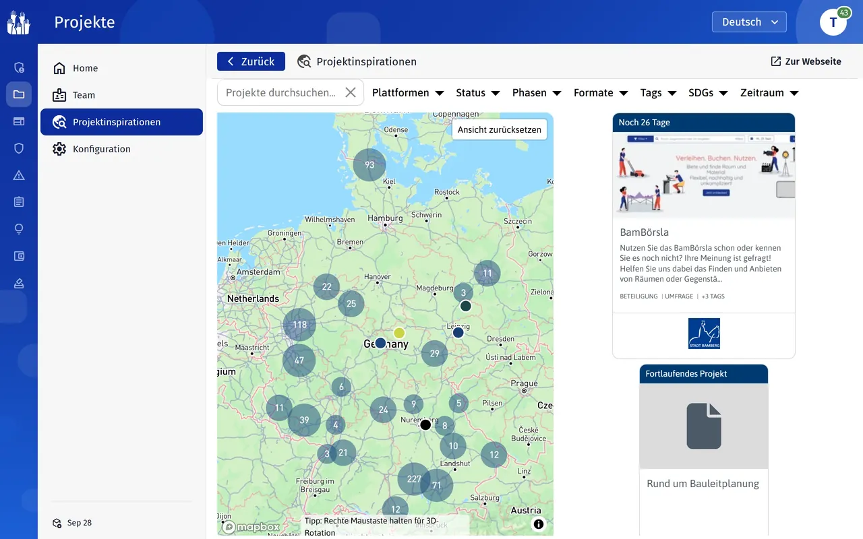Viewport: 863px width, 539px height.
Task: Click the black map marker near Nuremberg
Action: click(x=425, y=425)
